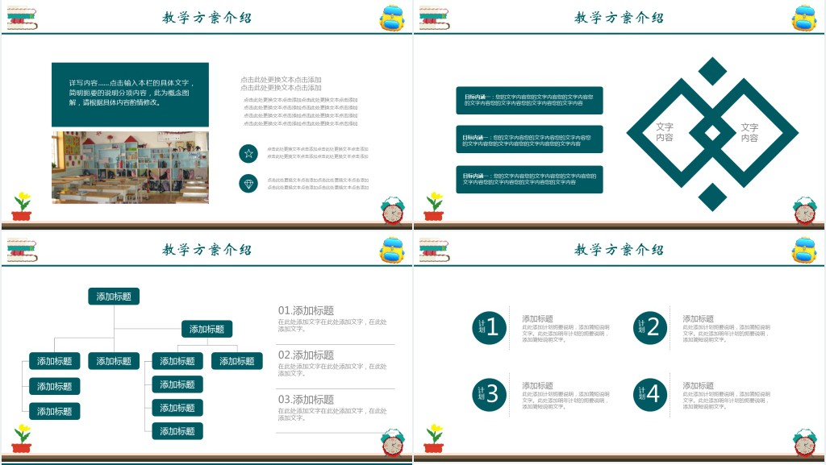Click the 02.添加标题 heading
Viewport: 826px width, 465px height.
pyautogui.click(x=306, y=355)
